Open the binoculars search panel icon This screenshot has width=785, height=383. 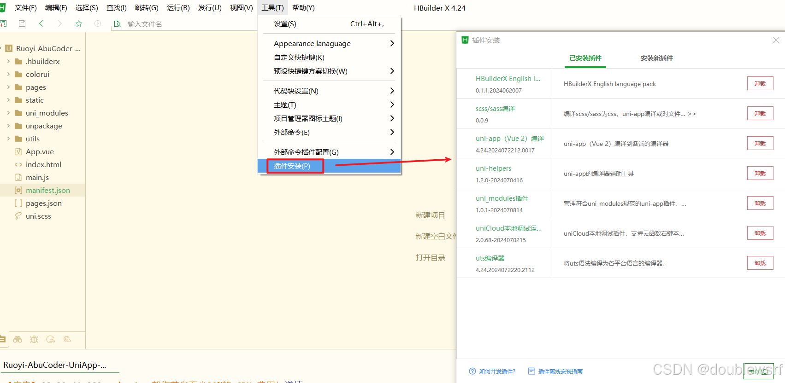click(18, 339)
